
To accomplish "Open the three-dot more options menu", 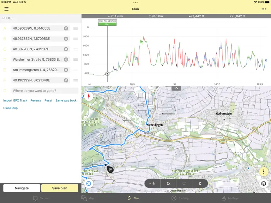I will [x=264, y=9].
